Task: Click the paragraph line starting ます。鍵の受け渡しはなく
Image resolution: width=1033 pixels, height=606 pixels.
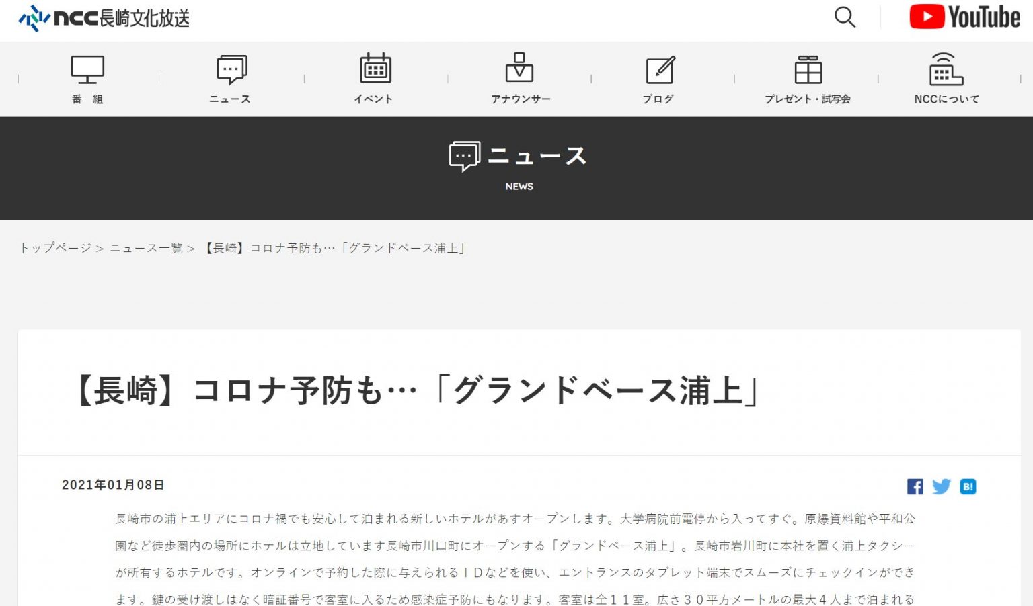Action: (x=515, y=599)
